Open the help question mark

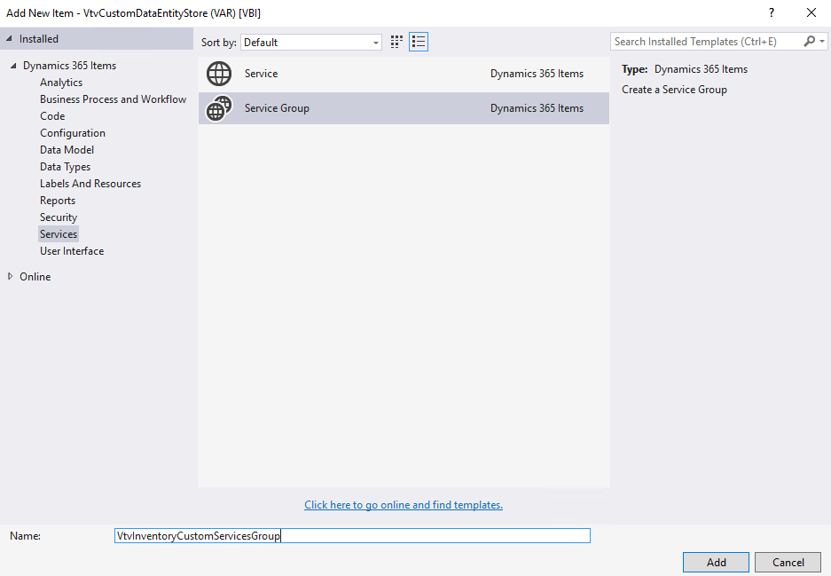pos(772,12)
